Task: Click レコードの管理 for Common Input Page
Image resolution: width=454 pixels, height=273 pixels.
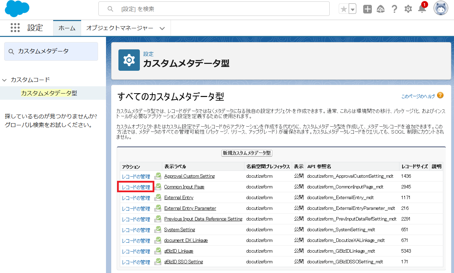Action: (x=136, y=187)
